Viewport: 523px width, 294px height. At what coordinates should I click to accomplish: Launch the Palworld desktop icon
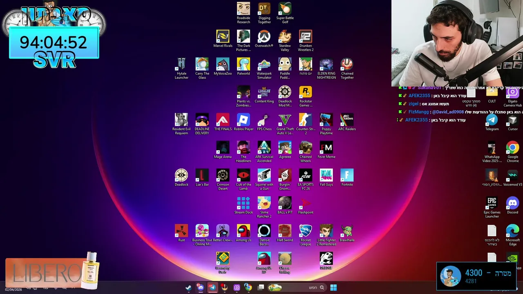pyautogui.click(x=244, y=67)
